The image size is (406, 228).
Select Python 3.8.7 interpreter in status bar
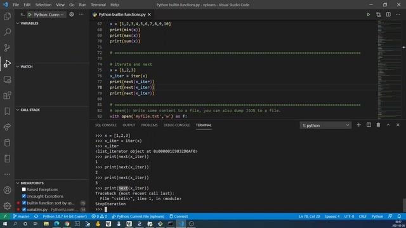pyautogui.click(x=65, y=217)
